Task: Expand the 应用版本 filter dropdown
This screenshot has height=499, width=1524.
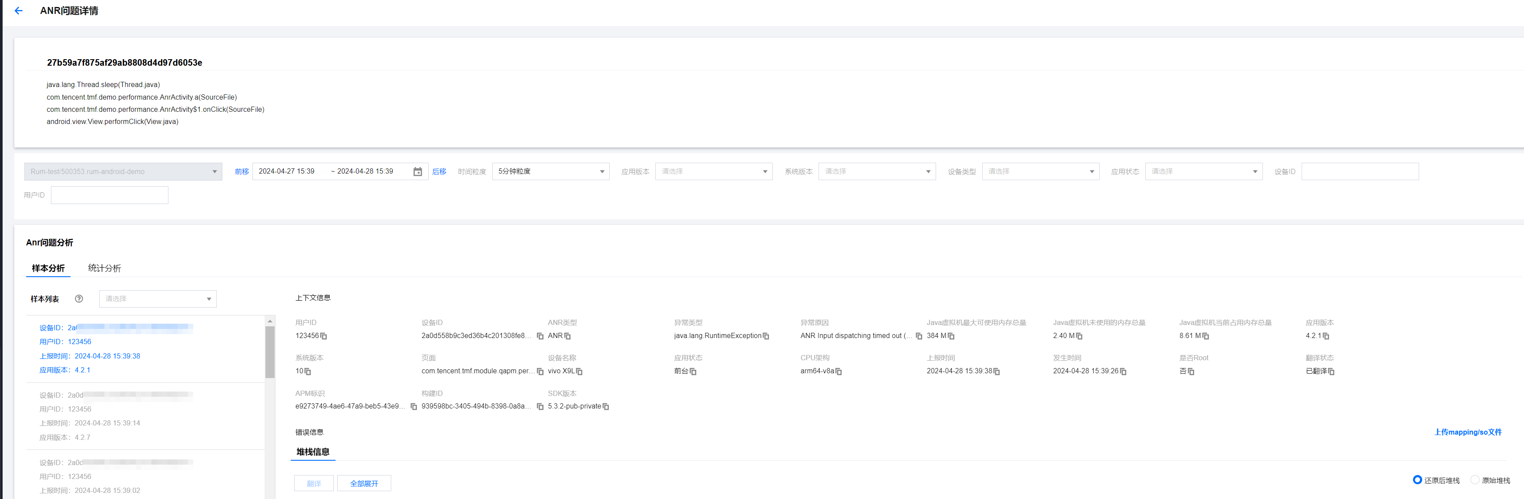Action: pos(714,171)
